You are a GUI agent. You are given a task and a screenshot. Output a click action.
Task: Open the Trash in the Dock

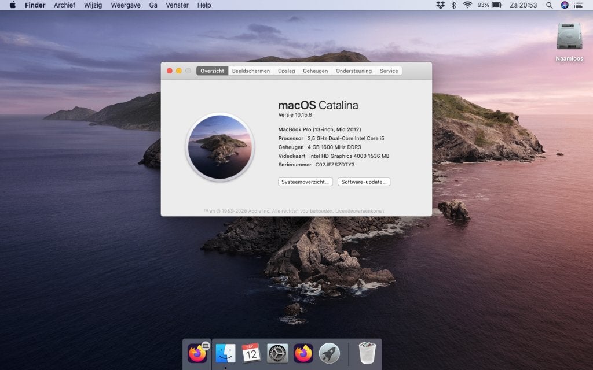pyautogui.click(x=367, y=353)
